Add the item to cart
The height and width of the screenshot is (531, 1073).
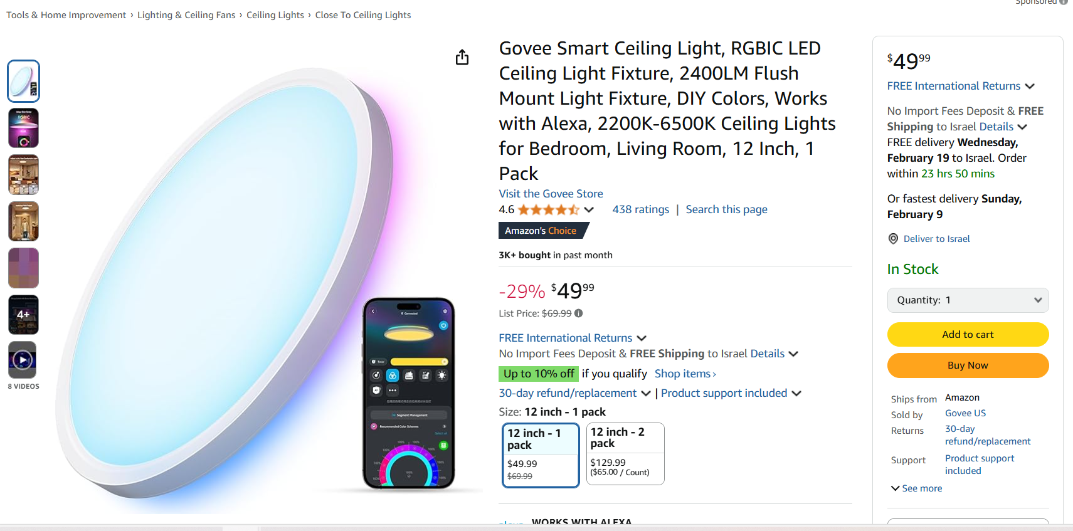pos(968,335)
